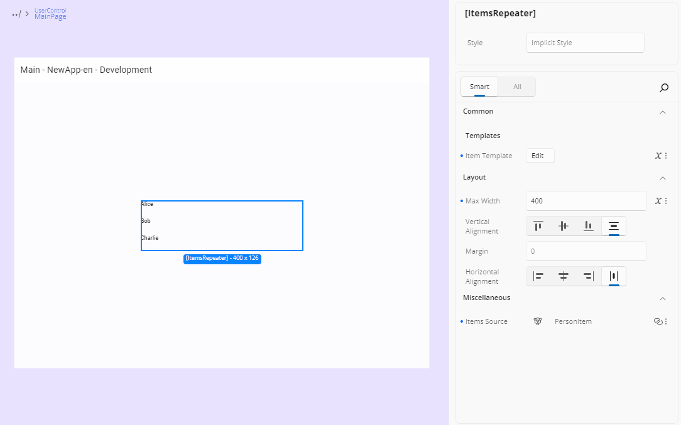Open the x:Bind icon next to Item Template
The width and height of the screenshot is (681, 425).
point(658,155)
